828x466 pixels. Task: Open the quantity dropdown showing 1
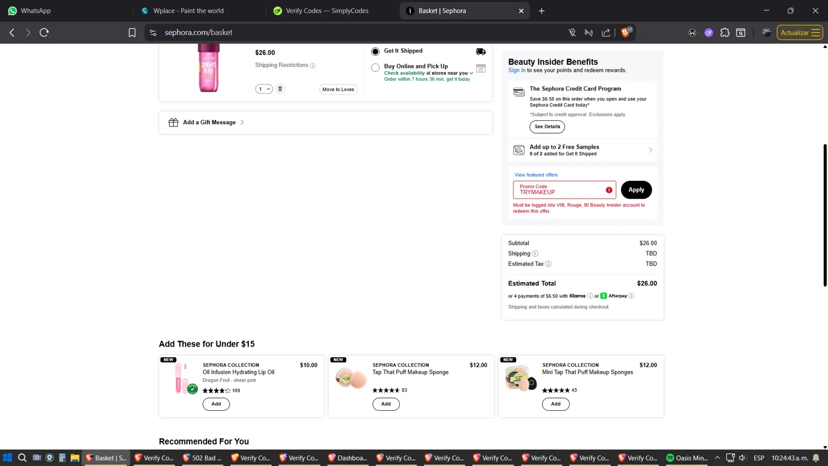click(x=264, y=89)
